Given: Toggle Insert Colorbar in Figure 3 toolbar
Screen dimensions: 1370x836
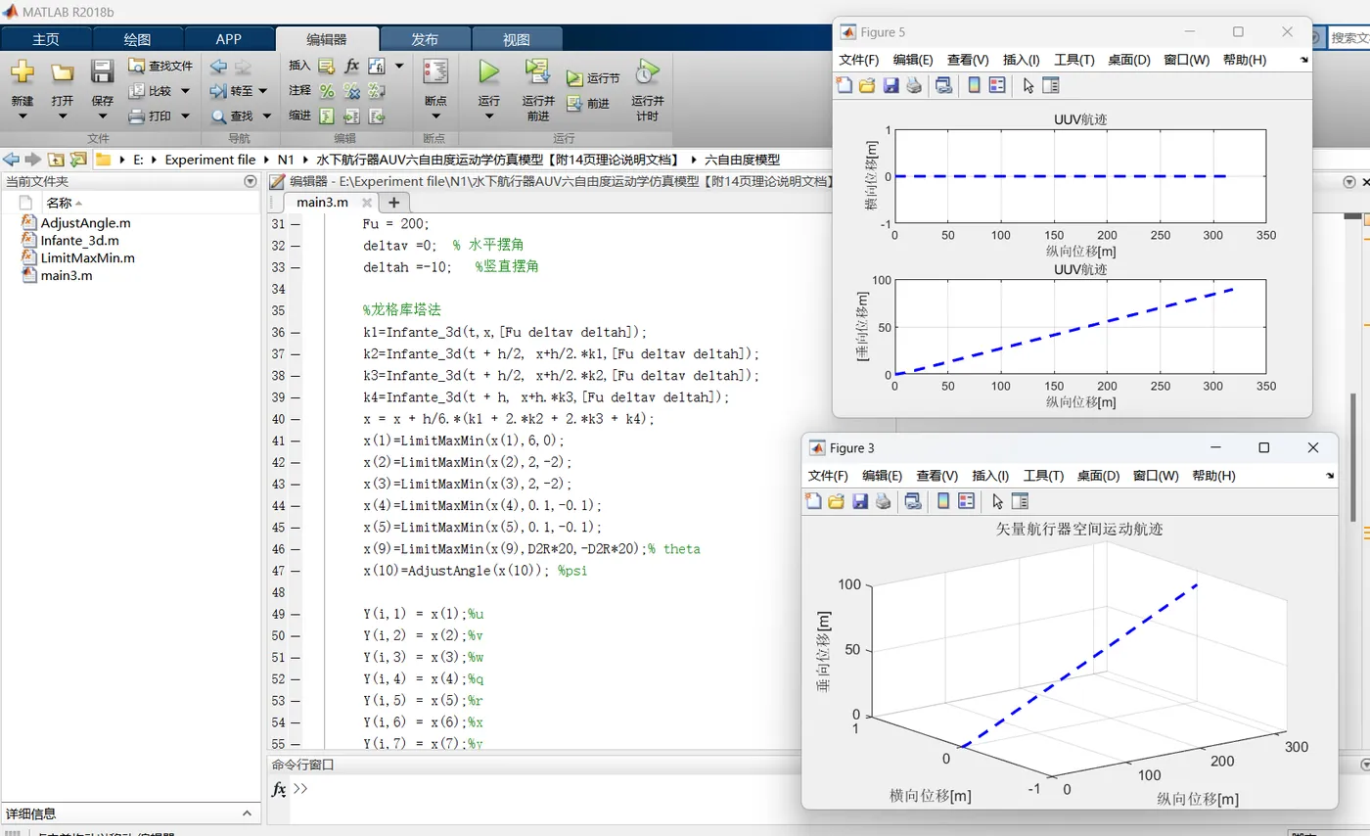Looking at the screenshot, I should [943, 501].
